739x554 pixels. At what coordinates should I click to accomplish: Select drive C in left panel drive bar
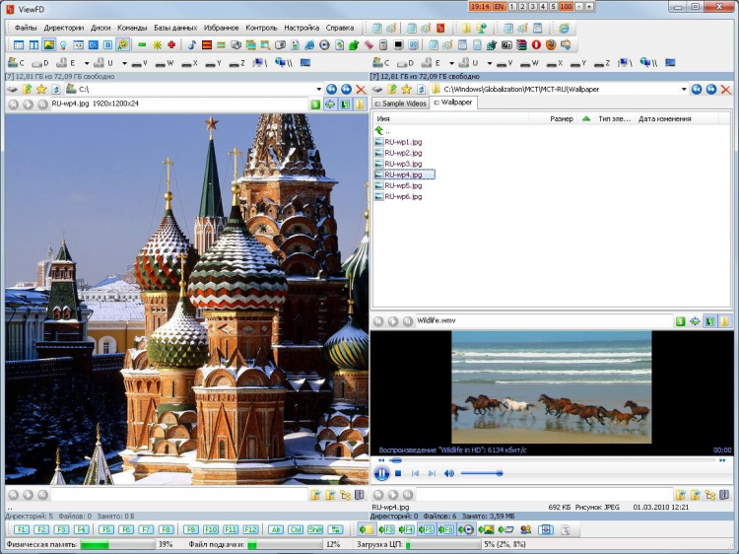(16, 62)
